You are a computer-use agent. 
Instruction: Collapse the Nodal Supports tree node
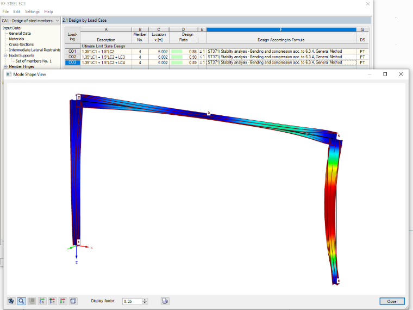5,55
